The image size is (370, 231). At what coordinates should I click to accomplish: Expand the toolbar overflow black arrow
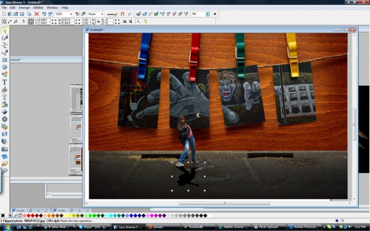(215, 14)
